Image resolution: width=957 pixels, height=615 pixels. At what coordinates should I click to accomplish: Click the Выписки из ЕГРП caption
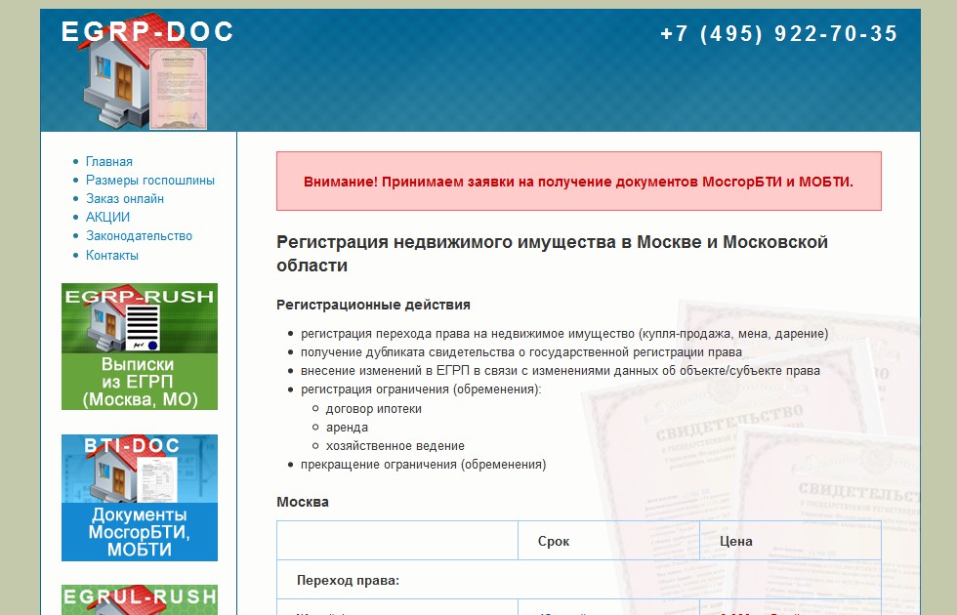pos(139,382)
